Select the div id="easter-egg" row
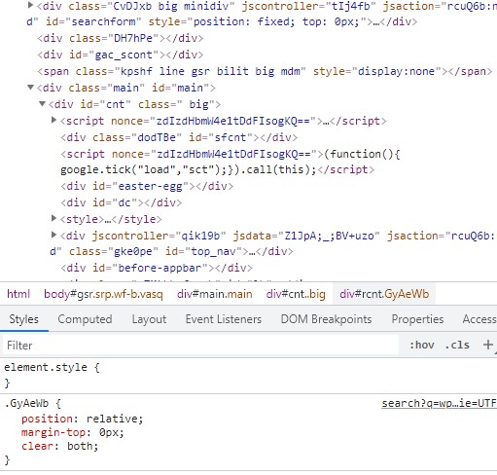497x475 pixels. pos(147,186)
